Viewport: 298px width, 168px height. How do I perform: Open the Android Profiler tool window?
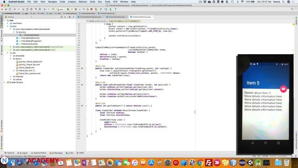click(x=39, y=153)
